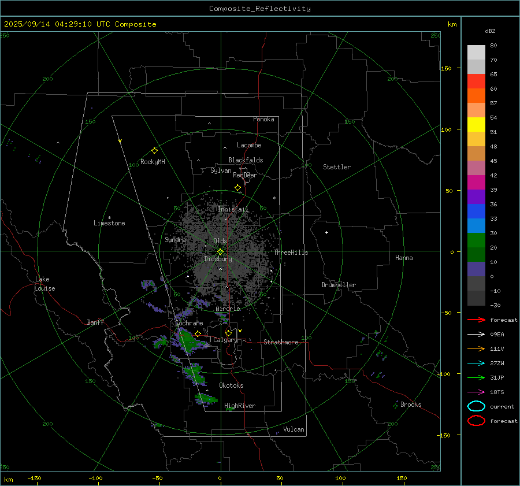Click the Limestone label
The width and height of the screenshot is (520, 486).
pyautogui.click(x=109, y=223)
